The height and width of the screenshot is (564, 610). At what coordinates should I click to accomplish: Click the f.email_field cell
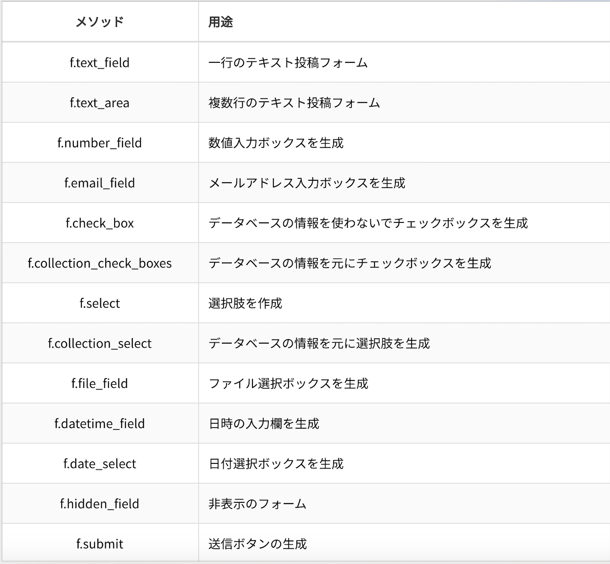[100, 183]
